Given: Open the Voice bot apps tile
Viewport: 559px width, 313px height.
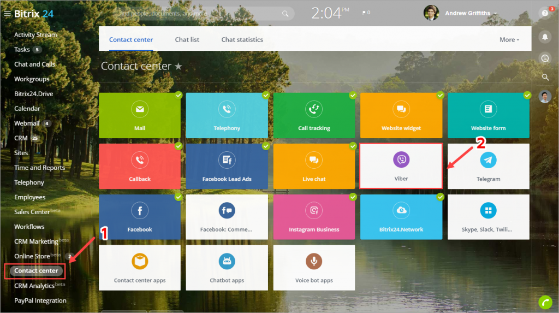Looking at the screenshot, I should pos(314,268).
